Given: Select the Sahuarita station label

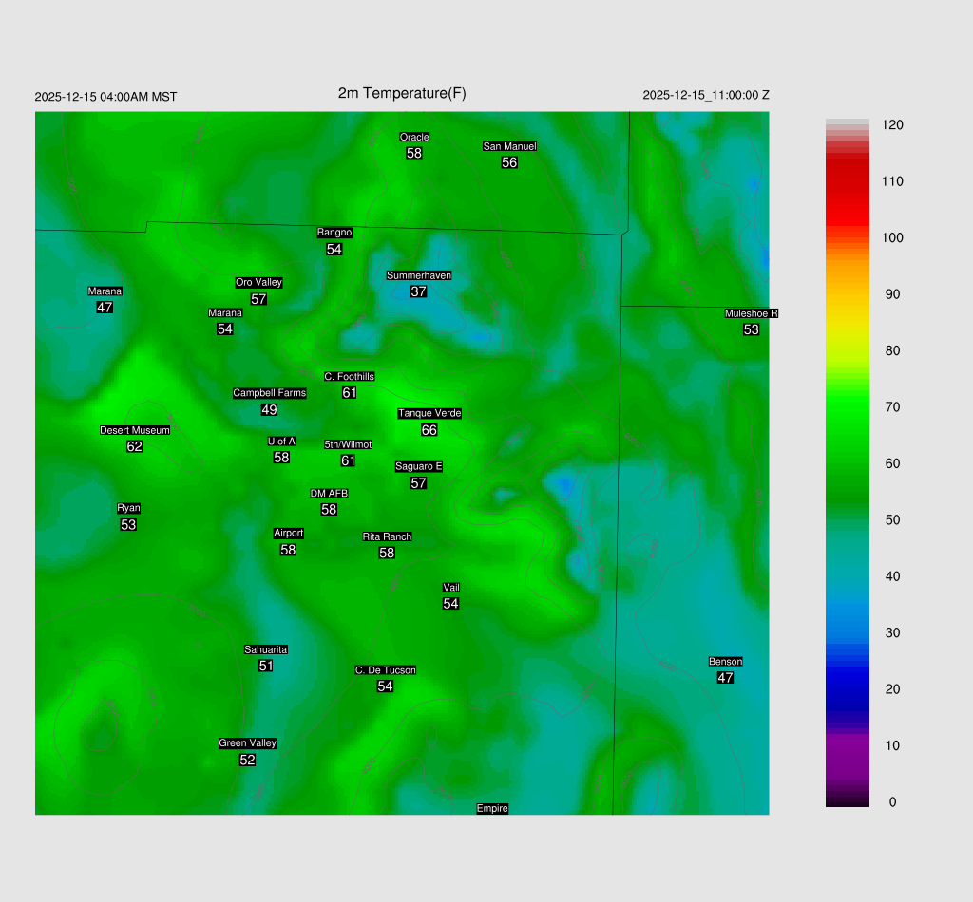Looking at the screenshot, I should (265, 649).
